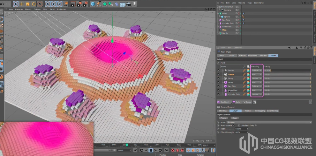Open Cylinder Field blending dropdown
Screen dimensions: 316x156
pos(257,94)
